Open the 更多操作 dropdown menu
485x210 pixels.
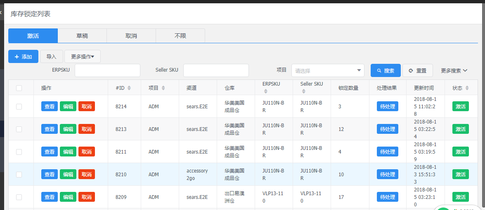[x=83, y=56]
